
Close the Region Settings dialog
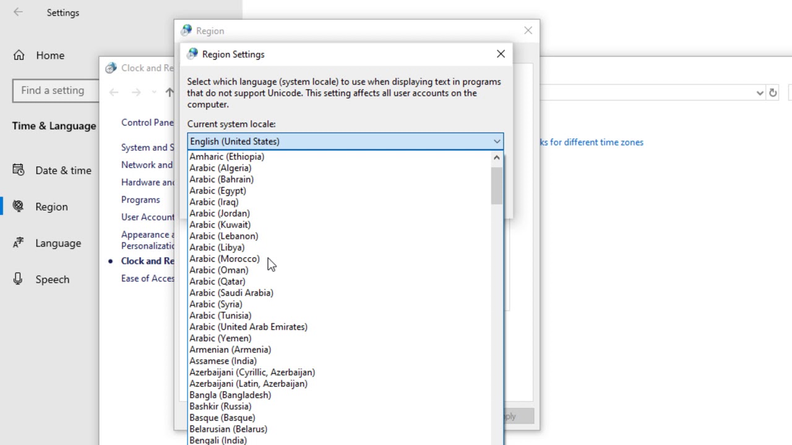point(501,54)
